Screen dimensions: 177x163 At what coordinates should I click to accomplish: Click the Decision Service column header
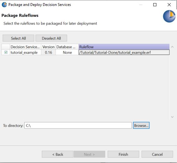(x=25, y=47)
